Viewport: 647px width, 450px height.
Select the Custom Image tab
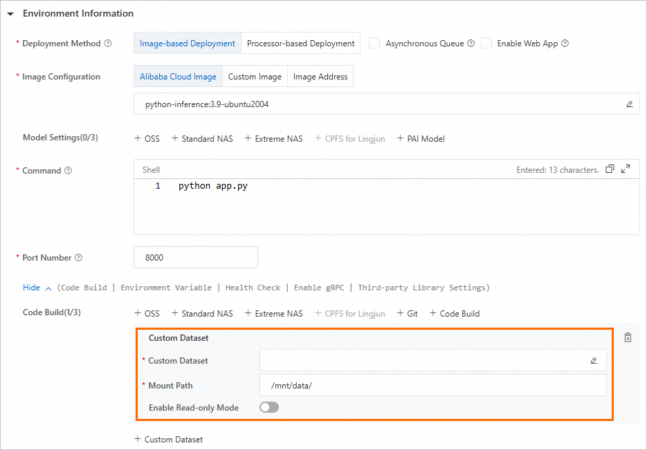[x=255, y=77]
